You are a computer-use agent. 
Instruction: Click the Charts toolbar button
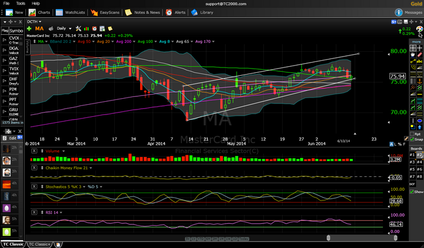pyautogui.click(x=39, y=13)
